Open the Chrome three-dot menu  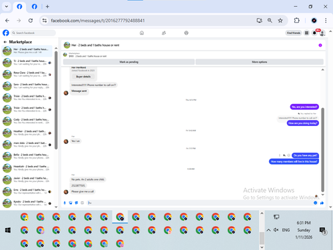click(326, 21)
